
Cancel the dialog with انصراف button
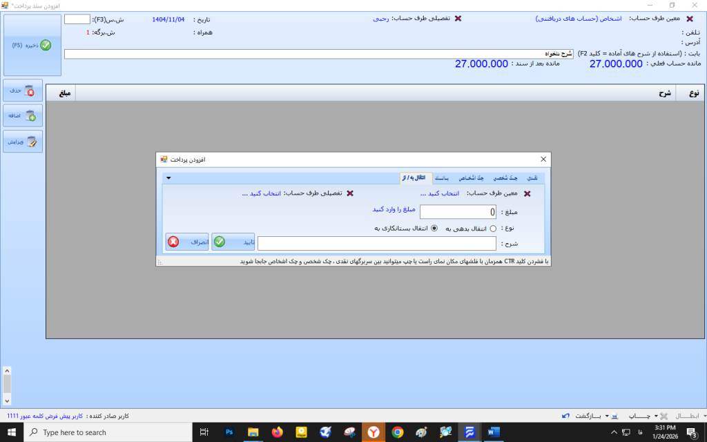[x=187, y=242]
